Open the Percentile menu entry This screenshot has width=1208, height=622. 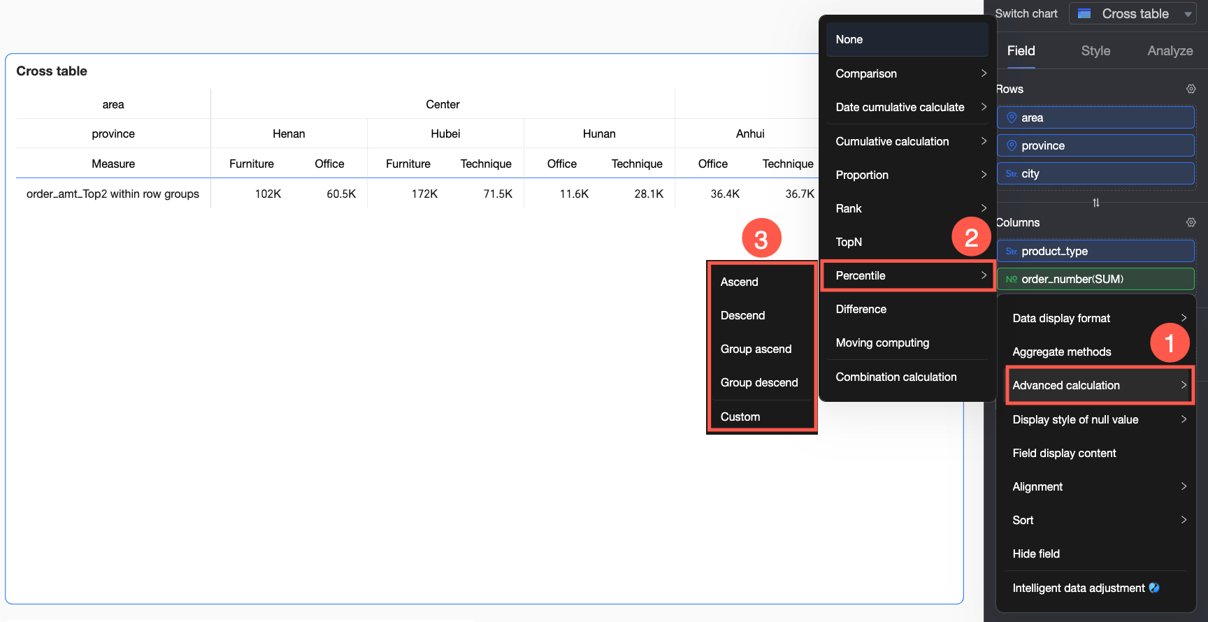[x=907, y=275]
